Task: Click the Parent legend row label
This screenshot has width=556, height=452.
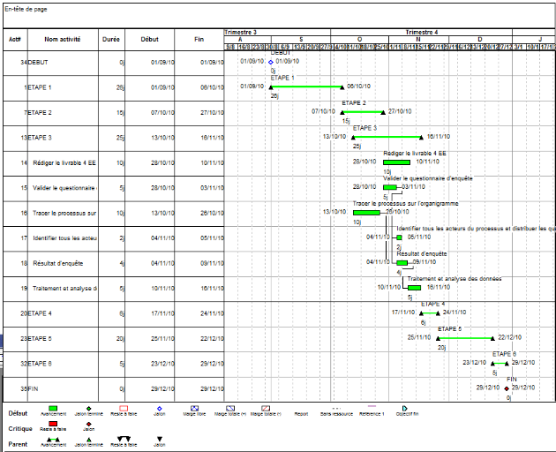Action: coord(18,444)
